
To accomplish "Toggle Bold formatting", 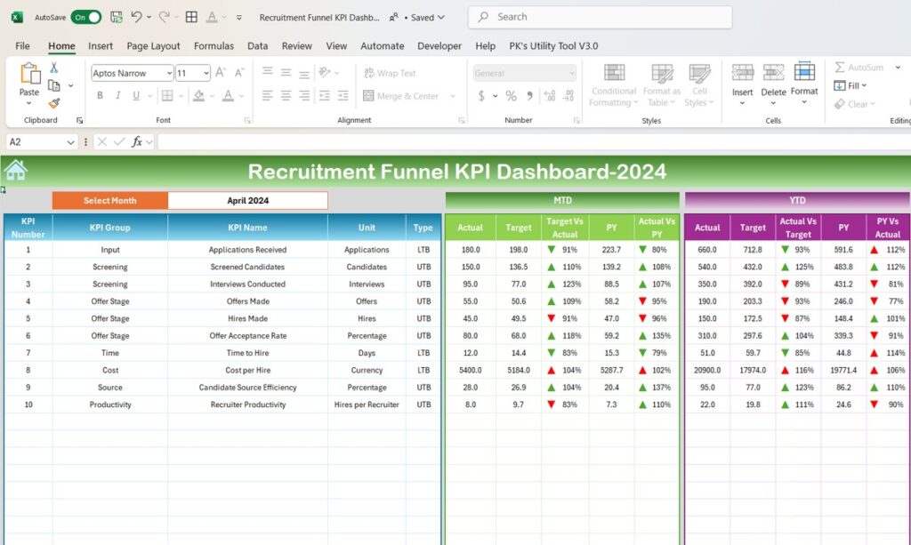I will [100, 96].
